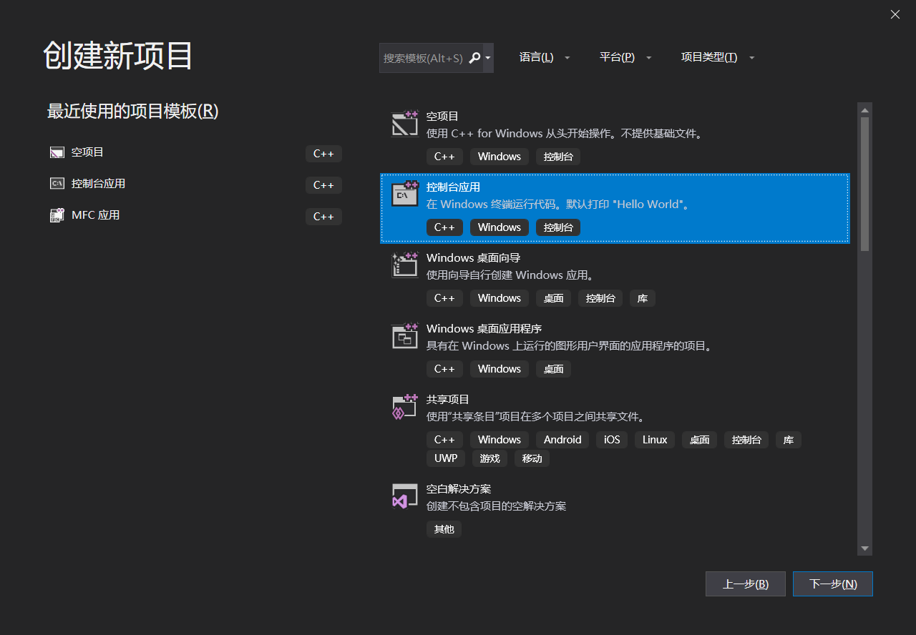Select the 空项目 (Empty Project) template icon
Screen dimensions: 916x635
tap(404, 123)
